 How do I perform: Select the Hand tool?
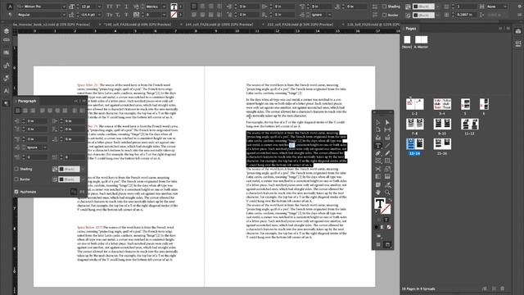[x=378, y=193]
